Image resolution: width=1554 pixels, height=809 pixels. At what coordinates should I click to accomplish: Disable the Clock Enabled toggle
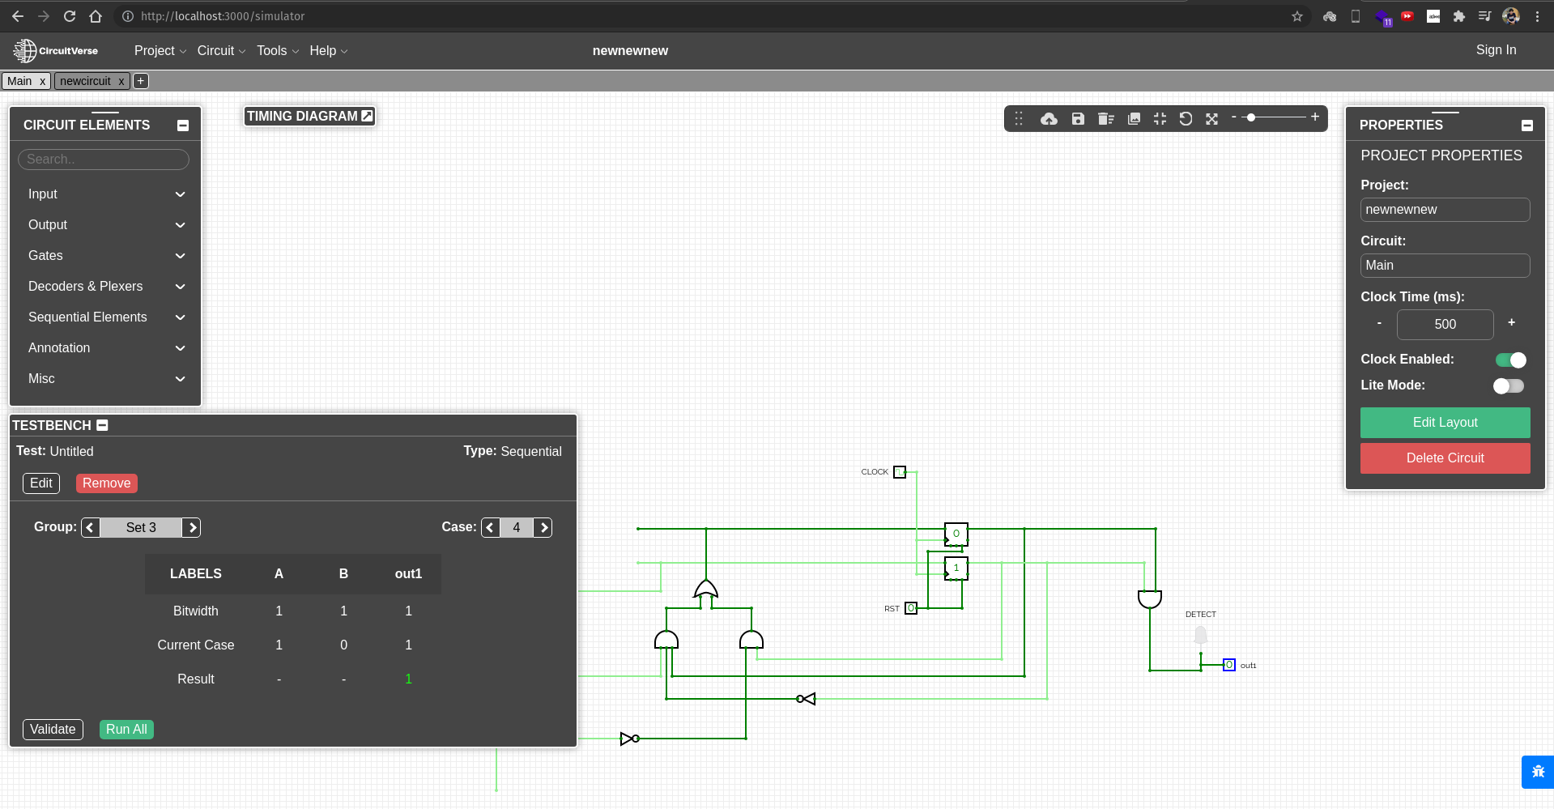1510,360
